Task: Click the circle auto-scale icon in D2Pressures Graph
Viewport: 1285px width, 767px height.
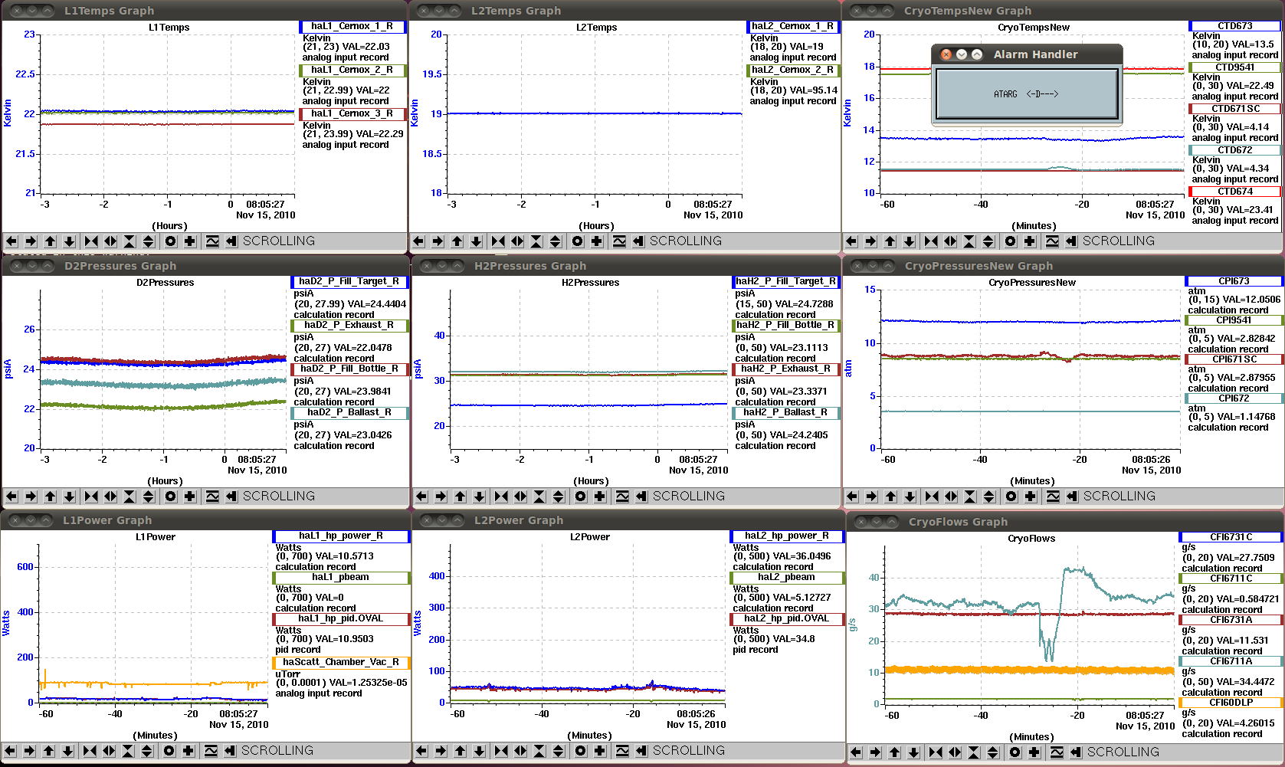Action: 171,497
